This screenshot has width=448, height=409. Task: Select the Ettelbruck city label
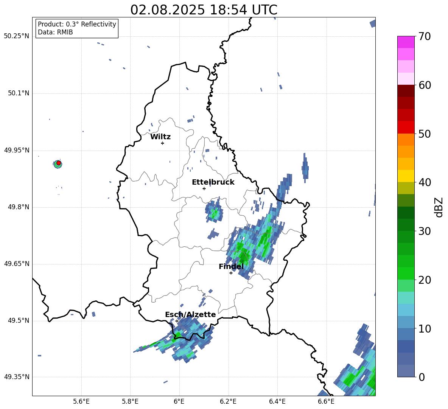pyautogui.click(x=213, y=182)
